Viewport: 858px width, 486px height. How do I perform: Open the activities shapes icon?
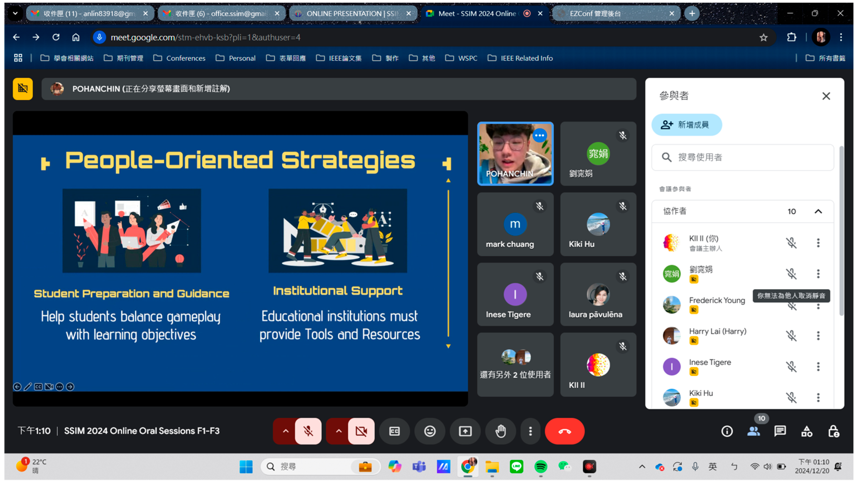(807, 431)
